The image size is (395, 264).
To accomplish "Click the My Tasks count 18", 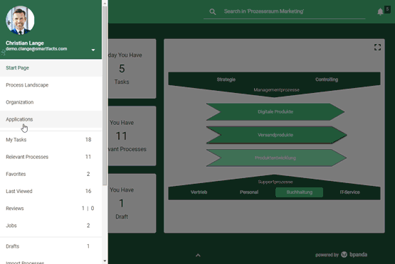I will click(88, 140).
